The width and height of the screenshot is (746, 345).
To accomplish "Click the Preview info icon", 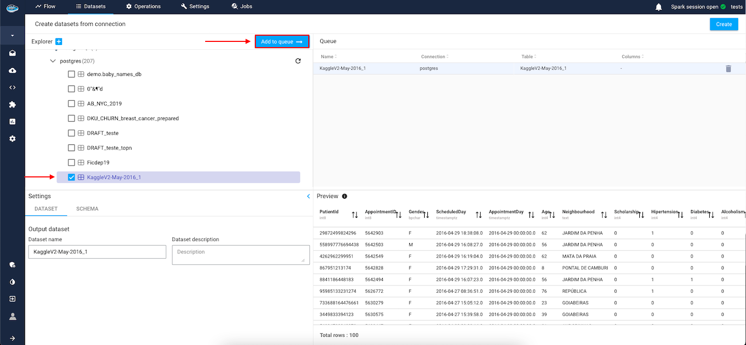I will [x=345, y=197].
